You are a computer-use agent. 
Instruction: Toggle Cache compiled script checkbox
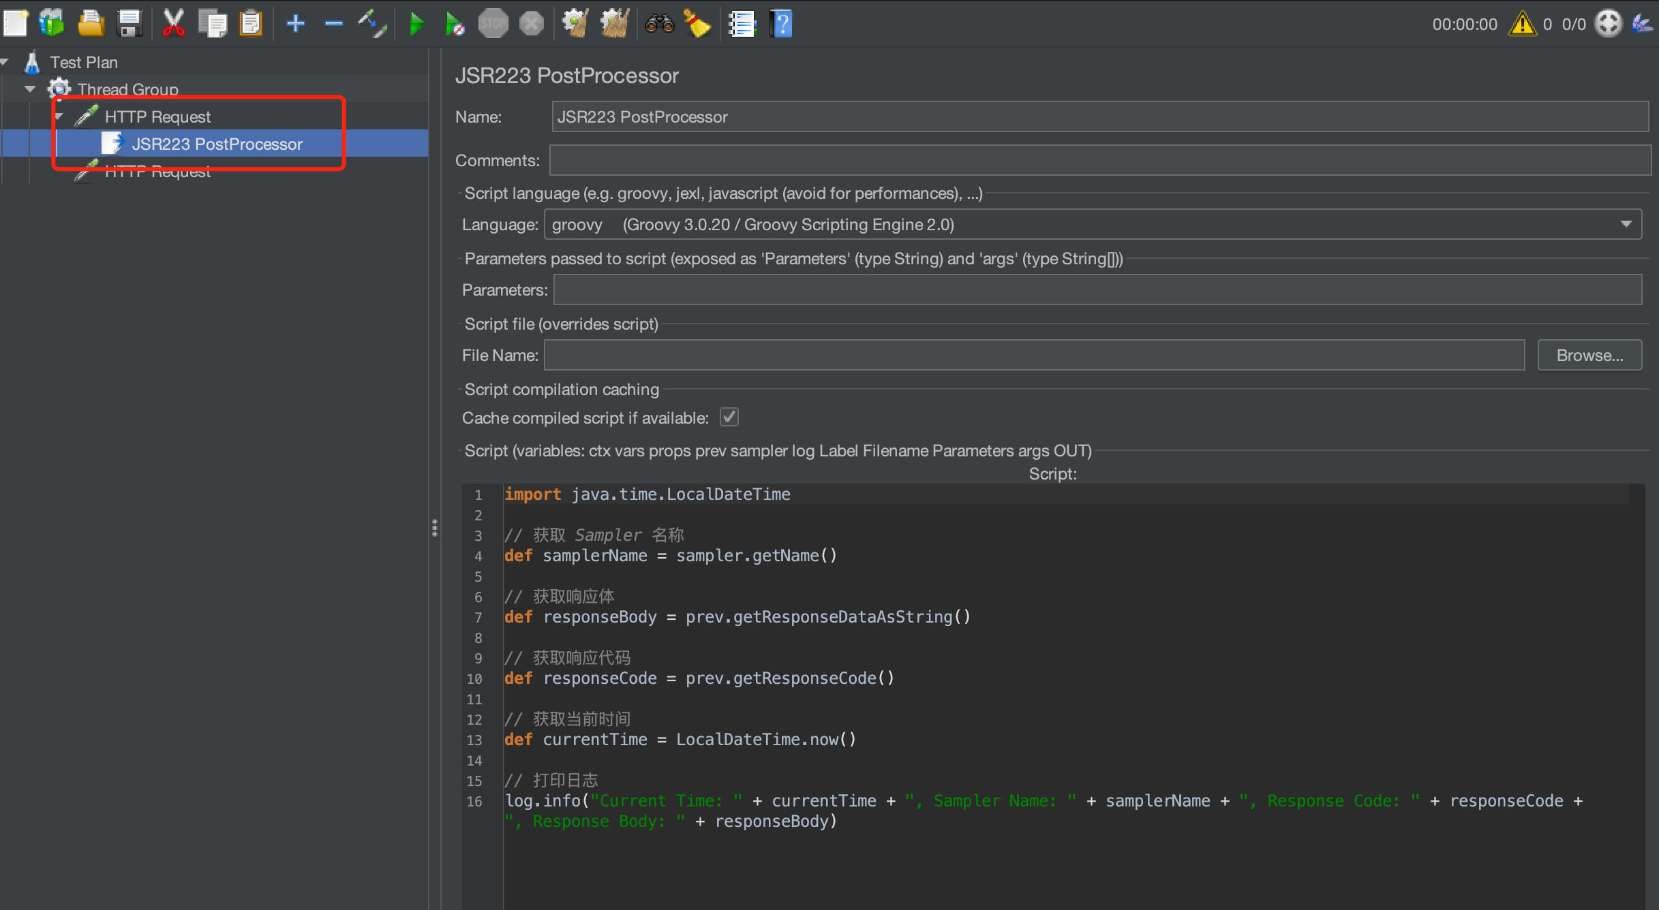(x=729, y=418)
